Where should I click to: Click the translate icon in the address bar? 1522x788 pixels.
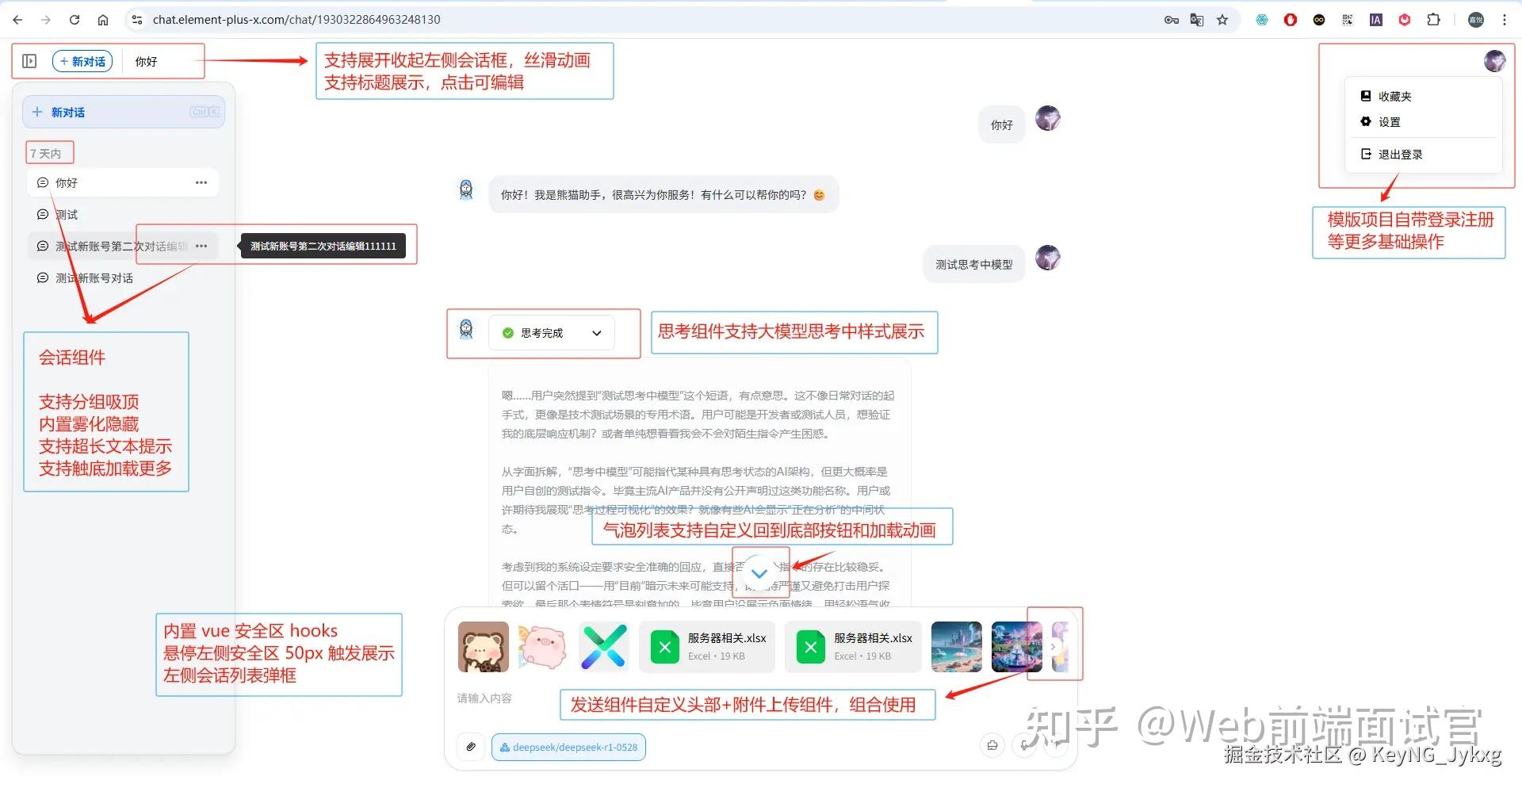tap(1196, 19)
